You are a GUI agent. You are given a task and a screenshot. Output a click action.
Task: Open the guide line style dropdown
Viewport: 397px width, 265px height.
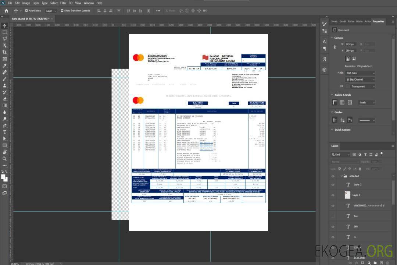pyautogui.click(x=366, y=120)
